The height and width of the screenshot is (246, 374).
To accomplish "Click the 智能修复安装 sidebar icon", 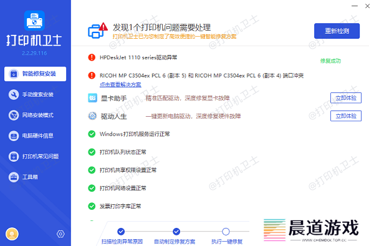I will (14, 74).
